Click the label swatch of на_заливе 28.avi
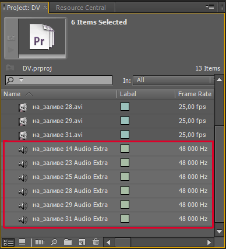 coord(125,107)
